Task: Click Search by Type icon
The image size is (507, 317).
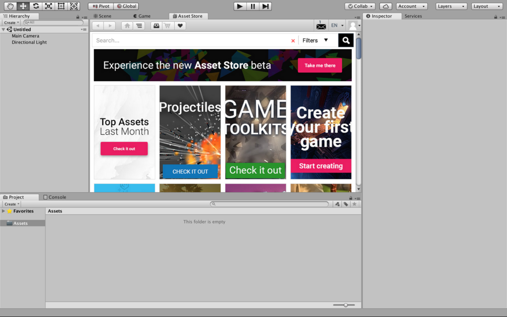Action: (337, 204)
